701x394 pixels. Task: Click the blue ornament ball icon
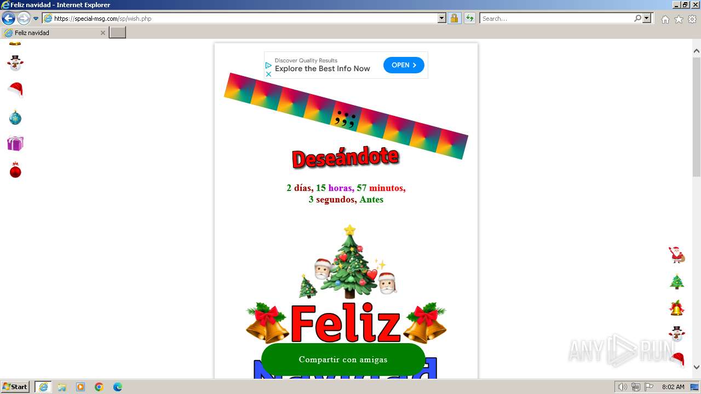coord(15,117)
